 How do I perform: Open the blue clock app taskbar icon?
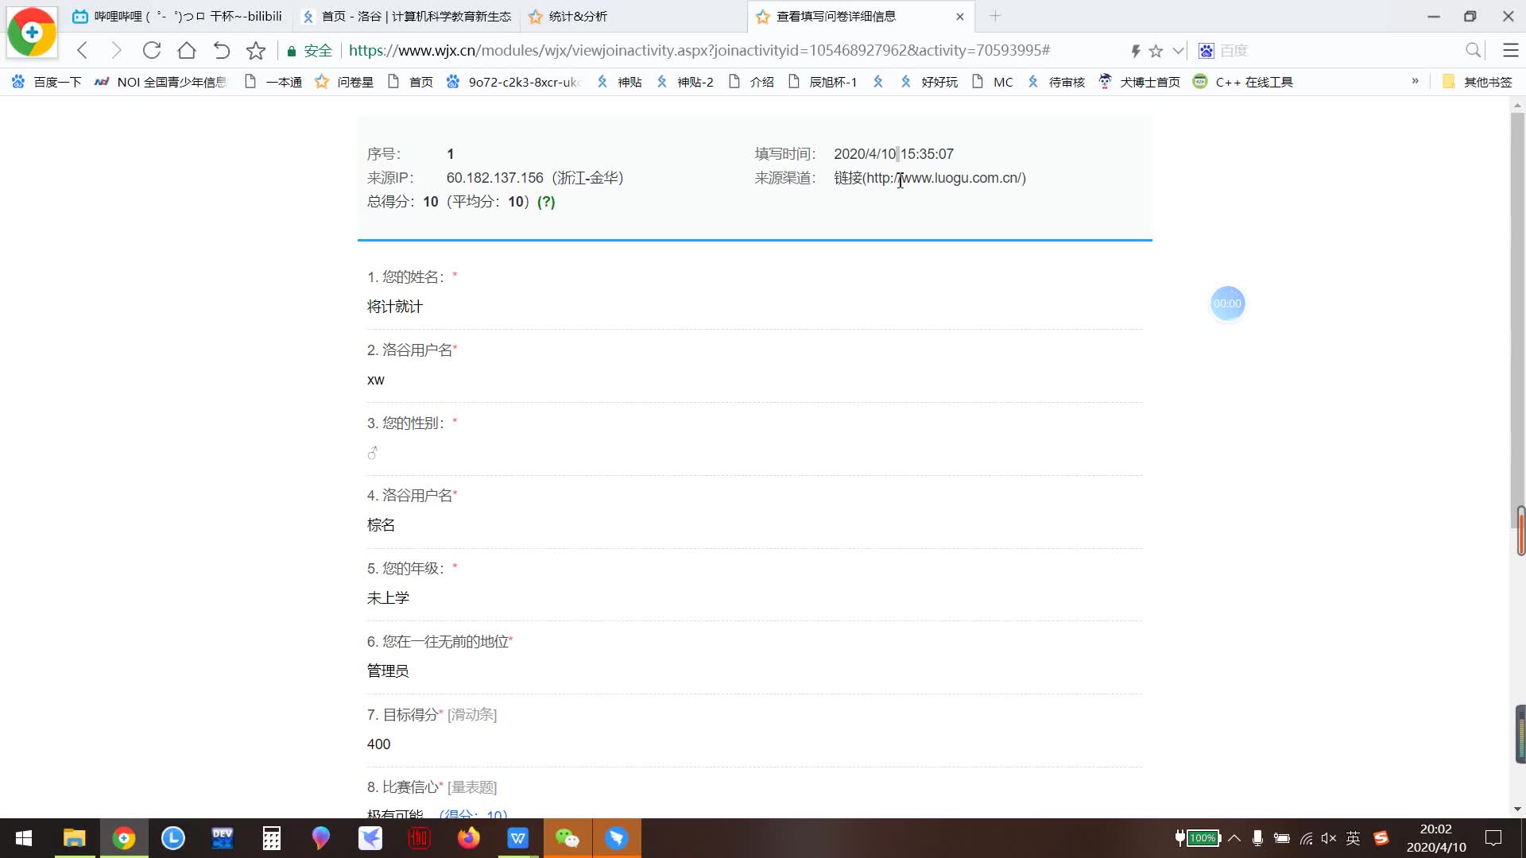(x=173, y=838)
